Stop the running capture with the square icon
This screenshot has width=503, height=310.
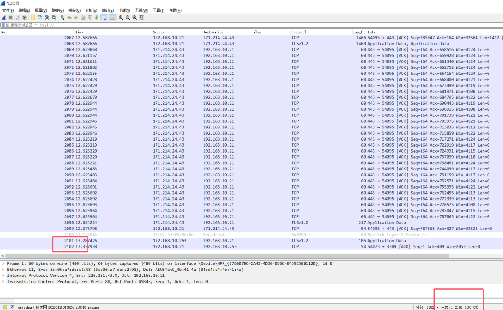[11, 18]
